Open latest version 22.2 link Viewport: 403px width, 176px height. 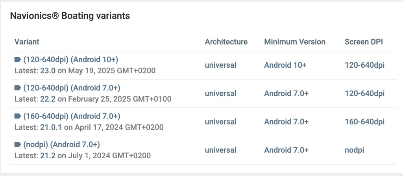tap(48, 99)
